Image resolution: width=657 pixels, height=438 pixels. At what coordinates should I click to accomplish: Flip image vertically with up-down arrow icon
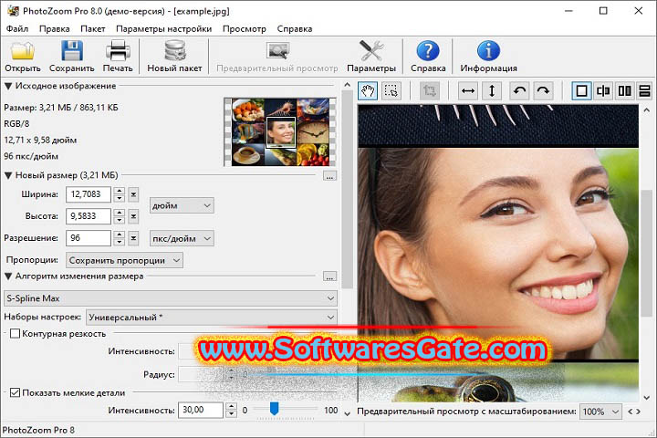click(492, 90)
